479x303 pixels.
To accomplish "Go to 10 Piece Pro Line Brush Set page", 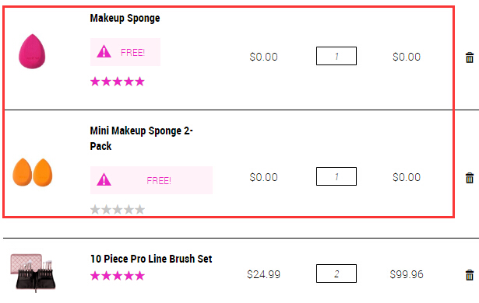I will click(x=151, y=259).
